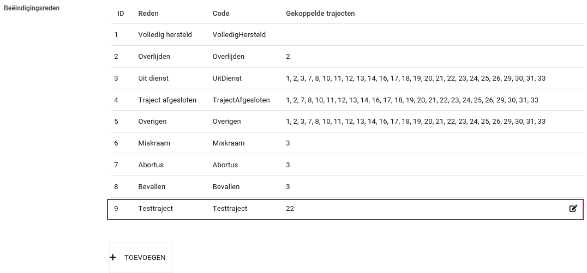Viewport: 587px width, 273px height.
Task: Click linked trajecten value 22 for Testtraject
Action: point(290,208)
